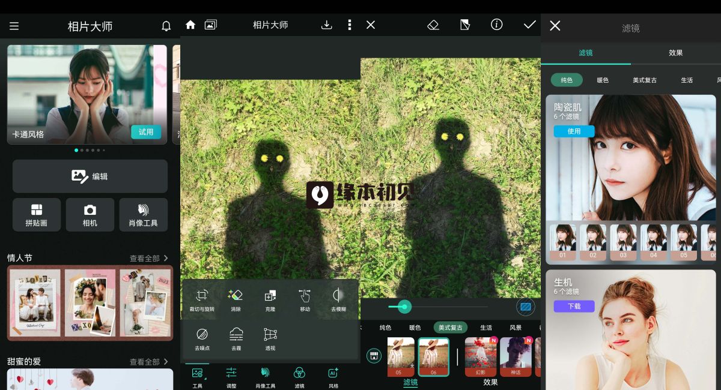Tap 使用 on the 陶瓷肌 filter pack

point(574,131)
